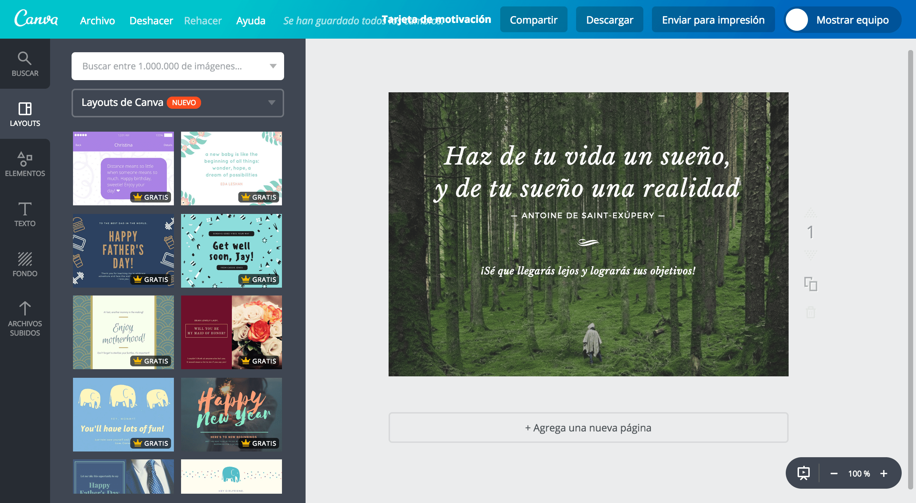Click the 100 % zoom level
Viewport: 916px width, 503px height.
tap(859, 473)
